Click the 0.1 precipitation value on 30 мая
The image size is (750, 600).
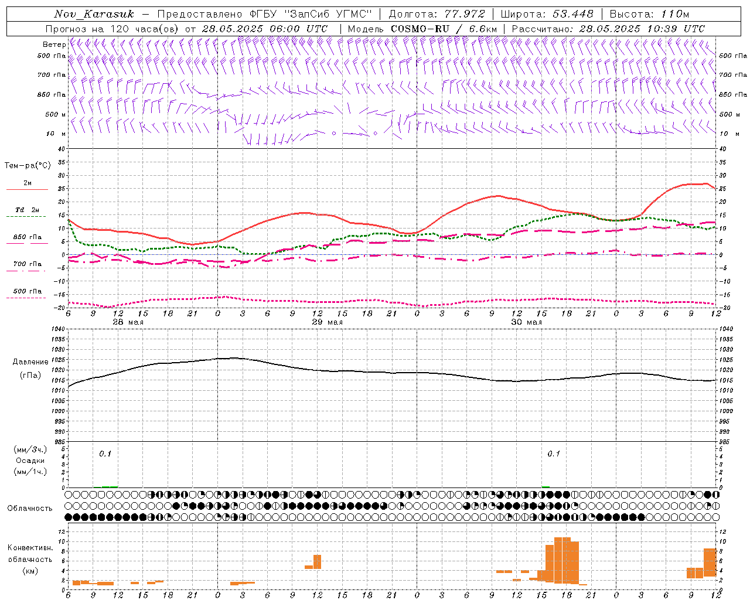(x=554, y=454)
